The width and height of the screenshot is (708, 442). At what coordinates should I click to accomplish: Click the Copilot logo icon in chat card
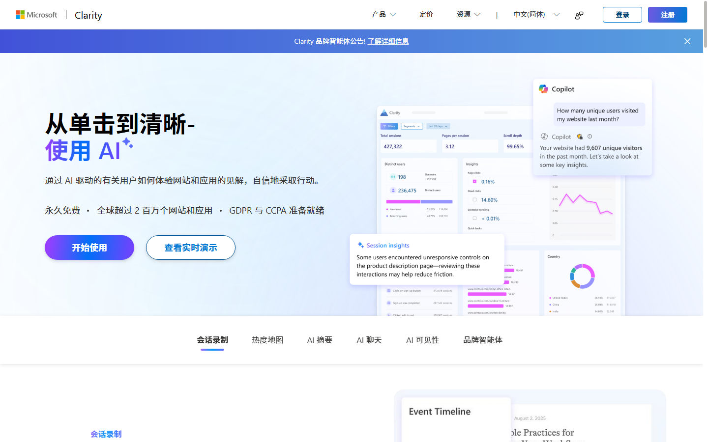543,89
